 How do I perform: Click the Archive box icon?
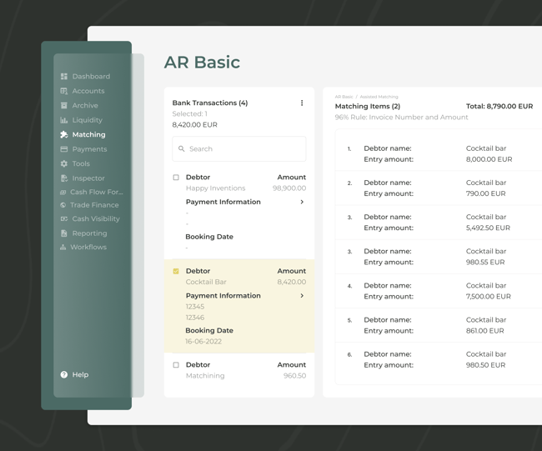[x=64, y=105]
